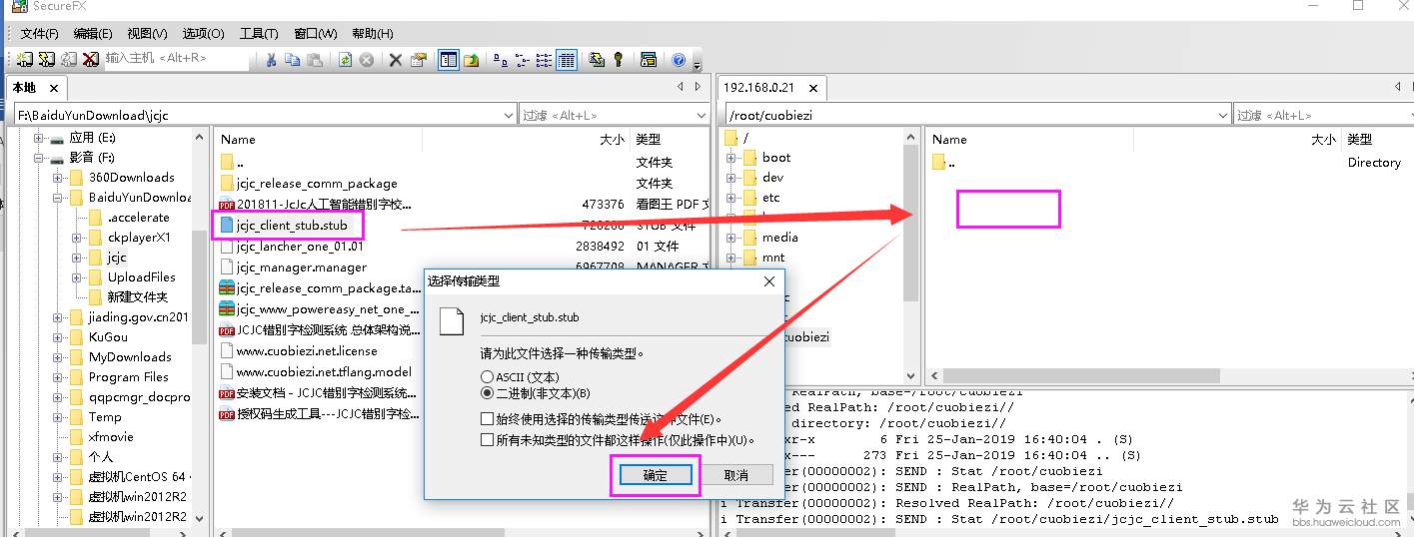Click the Paste toolbar icon
The image size is (1414, 537).
314,59
